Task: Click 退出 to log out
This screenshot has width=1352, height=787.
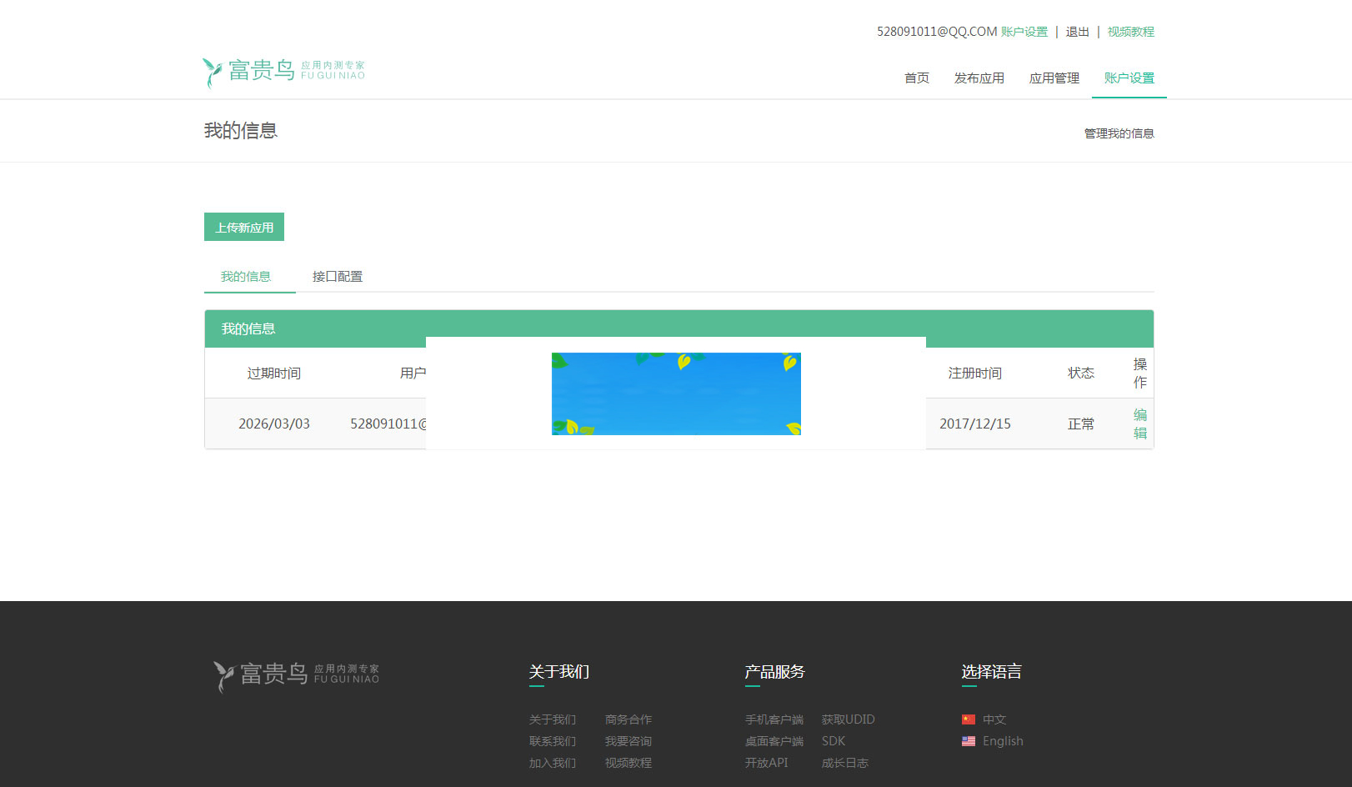Action: tap(1077, 31)
